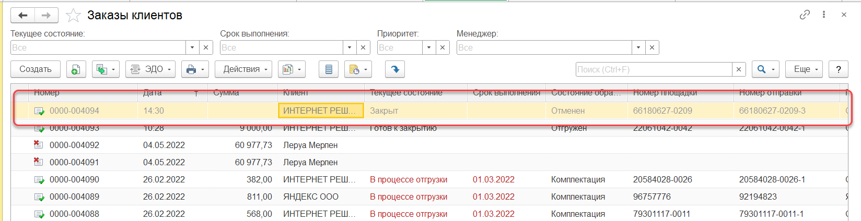Click the blue list view icon
Image resolution: width=861 pixels, height=221 pixels.
click(329, 69)
